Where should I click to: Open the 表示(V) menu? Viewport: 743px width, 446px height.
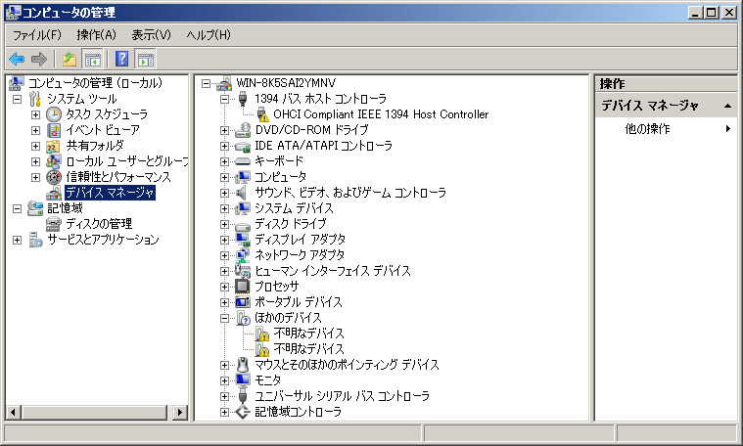point(151,34)
